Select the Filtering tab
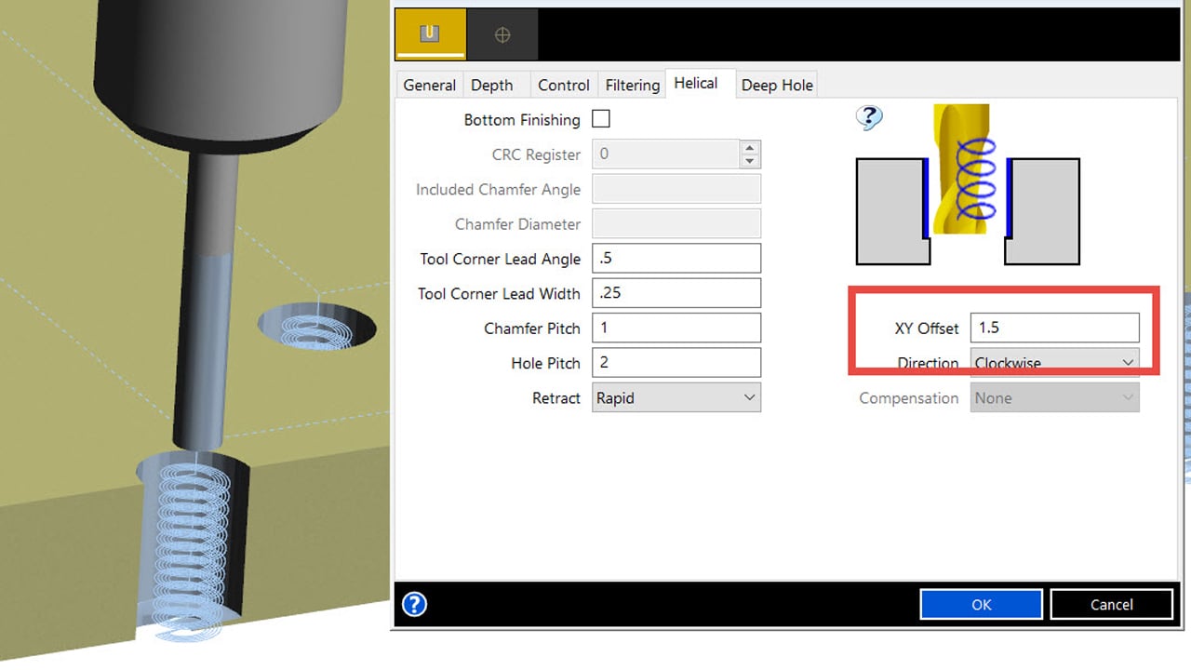Viewport: 1191px width, 670px height. pyautogui.click(x=632, y=85)
